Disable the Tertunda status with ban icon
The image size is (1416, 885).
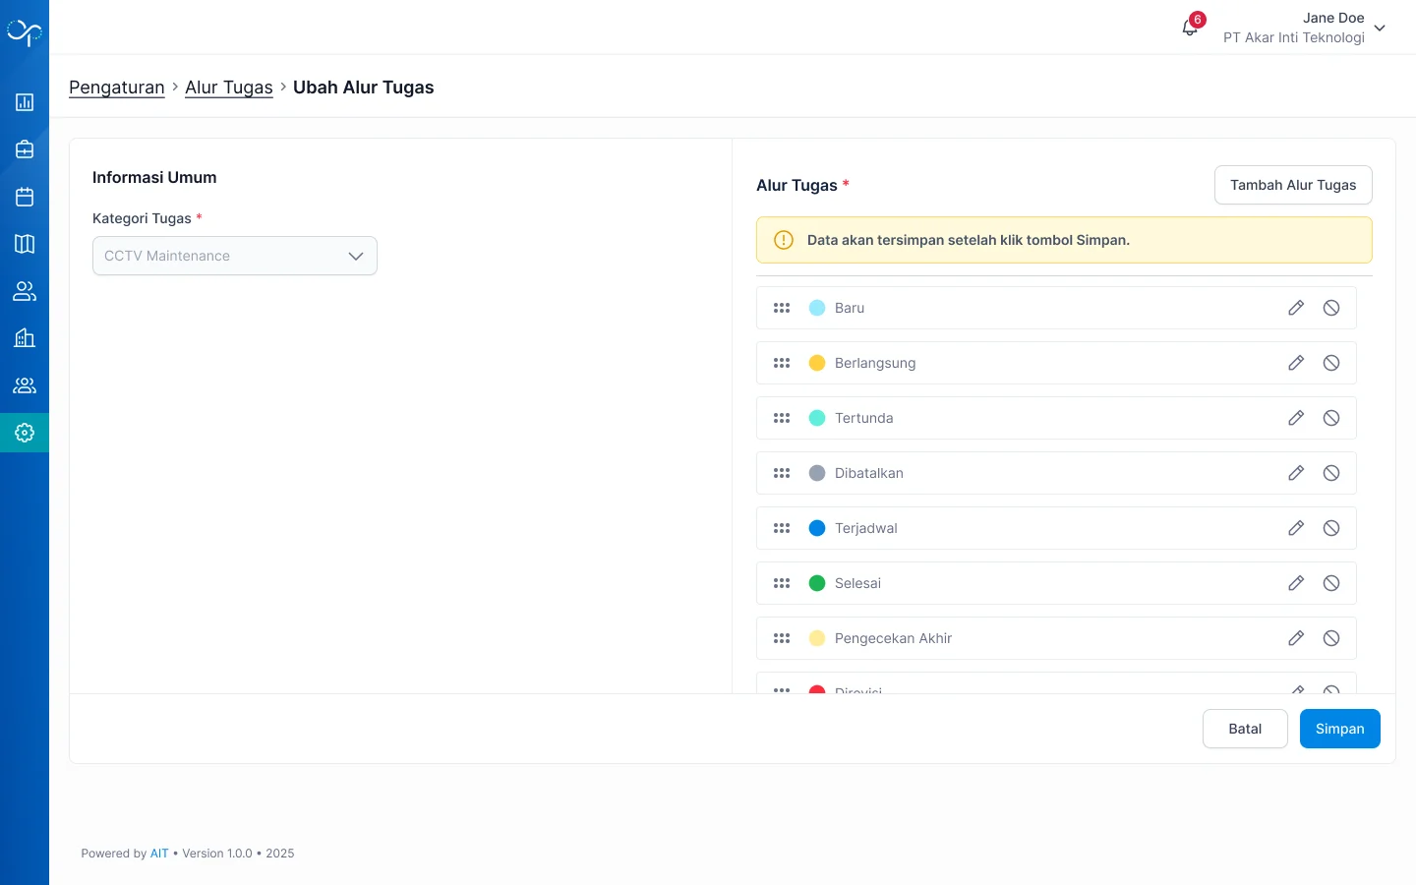coord(1331,418)
